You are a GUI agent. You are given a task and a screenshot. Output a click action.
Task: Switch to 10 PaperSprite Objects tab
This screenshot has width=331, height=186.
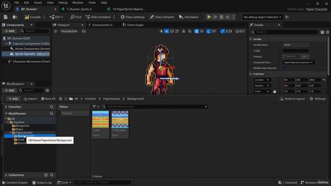click(x=128, y=9)
